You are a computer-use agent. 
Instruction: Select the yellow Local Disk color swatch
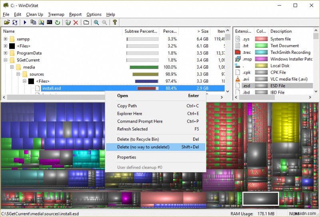[x=261, y=66]
